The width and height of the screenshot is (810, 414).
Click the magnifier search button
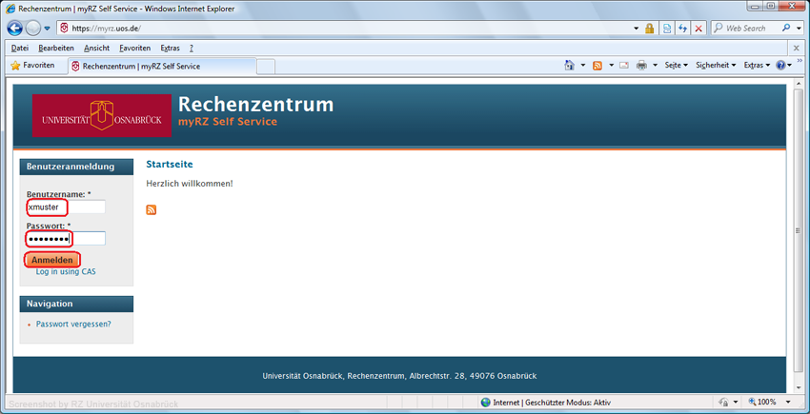(786, 29)
